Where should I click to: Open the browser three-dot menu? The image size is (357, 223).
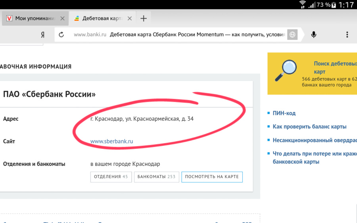347,35
